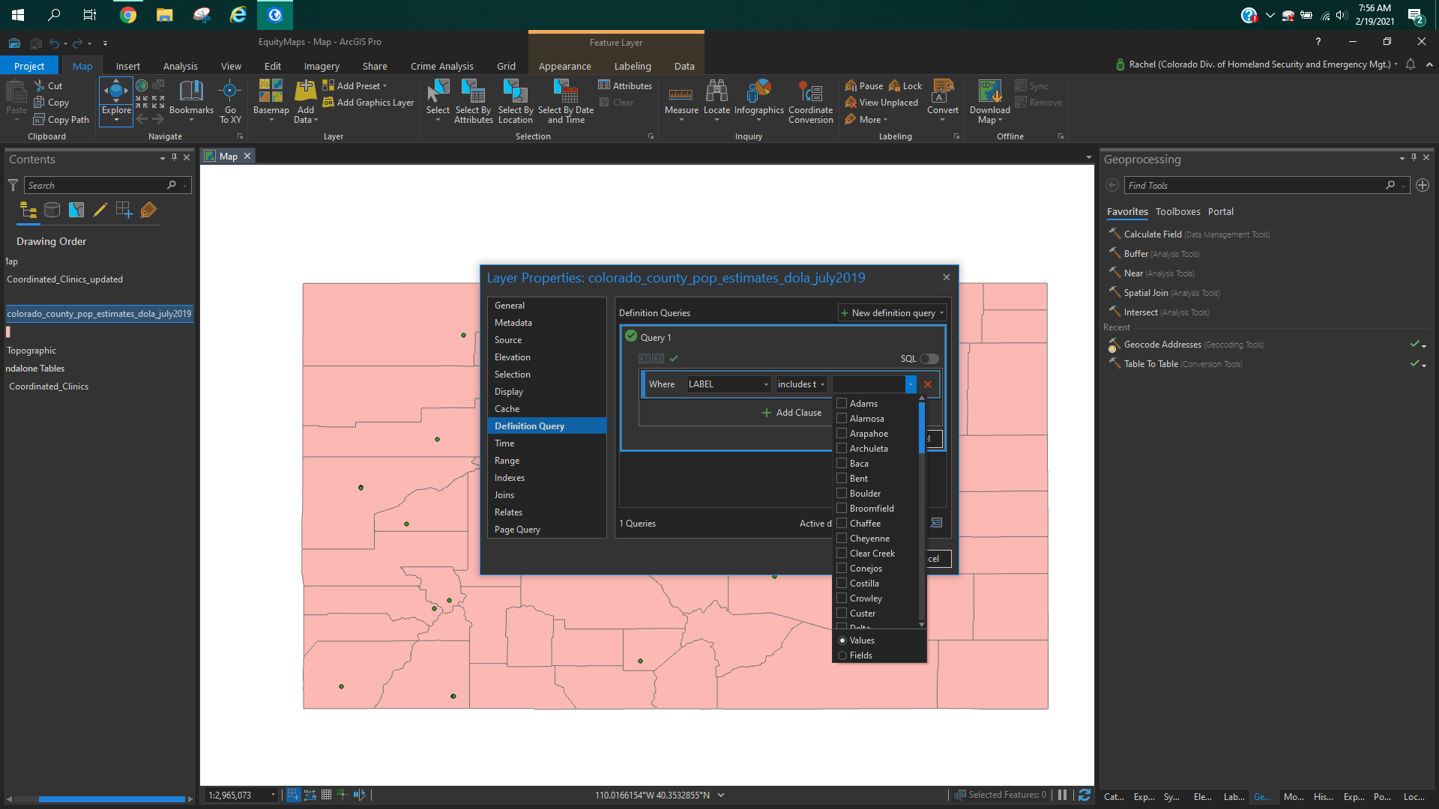Check the Boulder county checkbox

(x=842, y=494)
